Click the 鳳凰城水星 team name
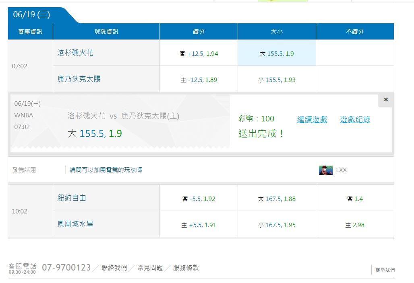414x283 pixels. [x=75, y=224]
